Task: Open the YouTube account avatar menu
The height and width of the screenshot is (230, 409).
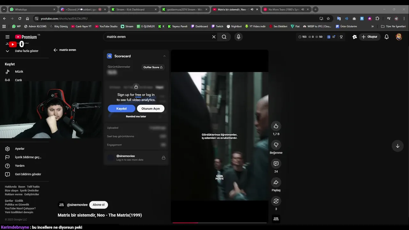Action: (399, 37)
